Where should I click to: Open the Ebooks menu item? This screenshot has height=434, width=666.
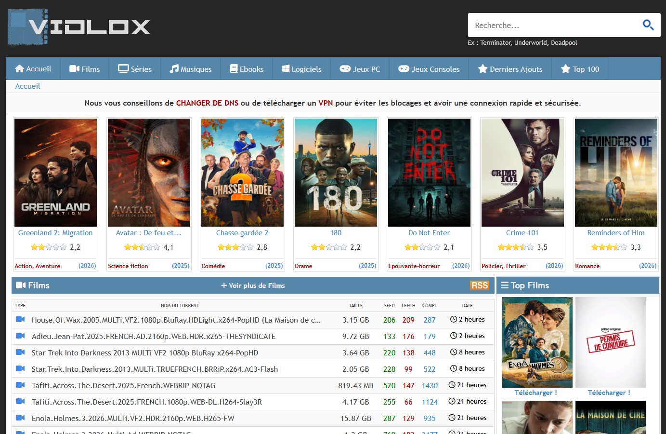(247, 69)
